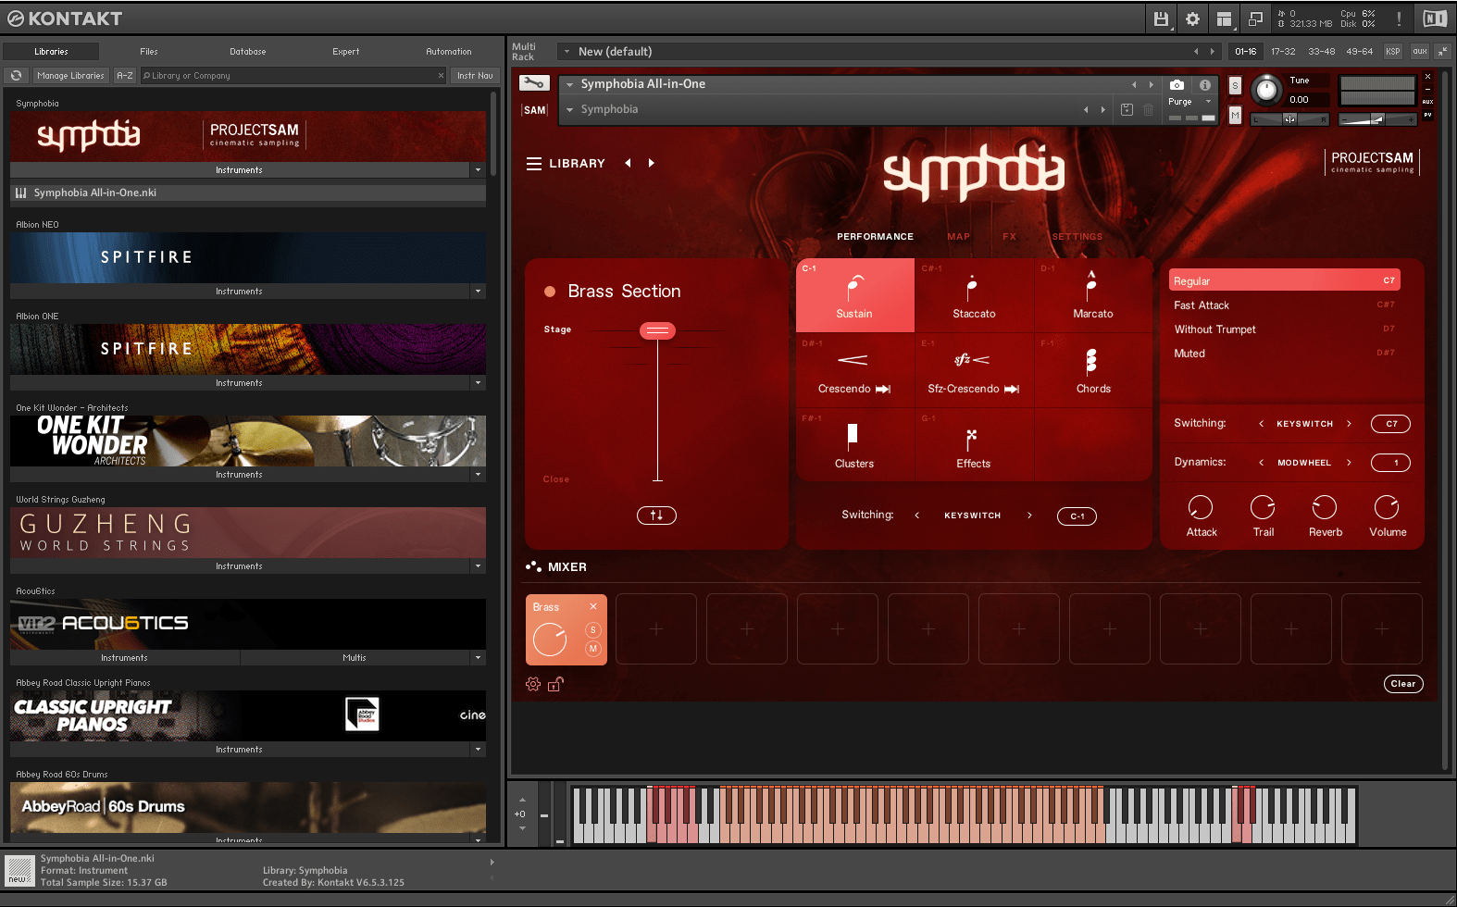
Task: Expand Albion ONE Instruments dropdown
Action: click(479, 383)
